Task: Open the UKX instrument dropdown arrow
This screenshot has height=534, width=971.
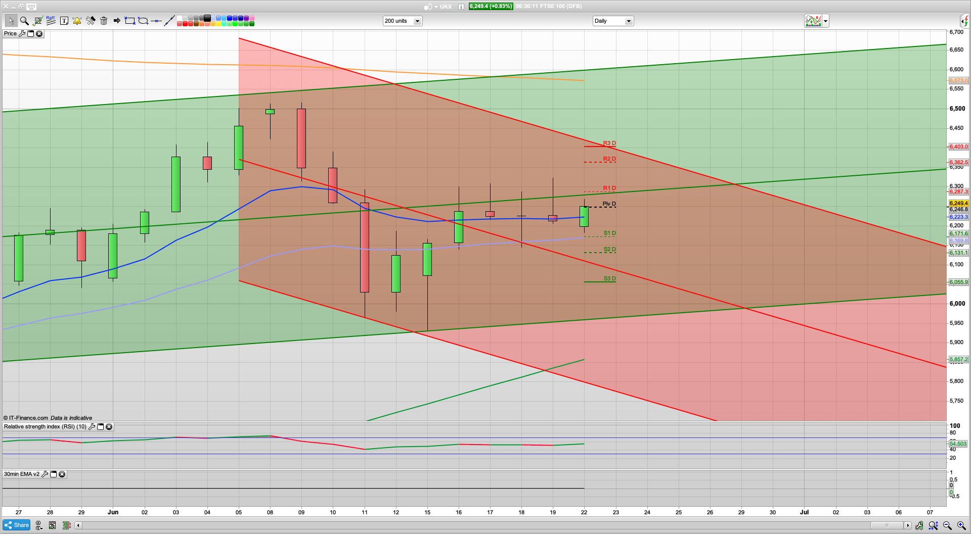Action: tap(436, 7)
